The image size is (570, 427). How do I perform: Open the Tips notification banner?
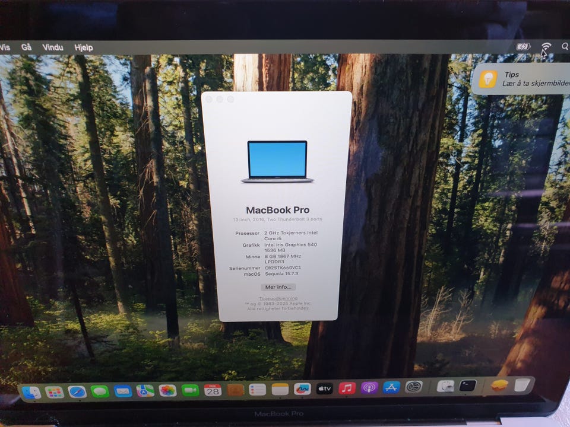pyautogui.click(x=521, y=79)
